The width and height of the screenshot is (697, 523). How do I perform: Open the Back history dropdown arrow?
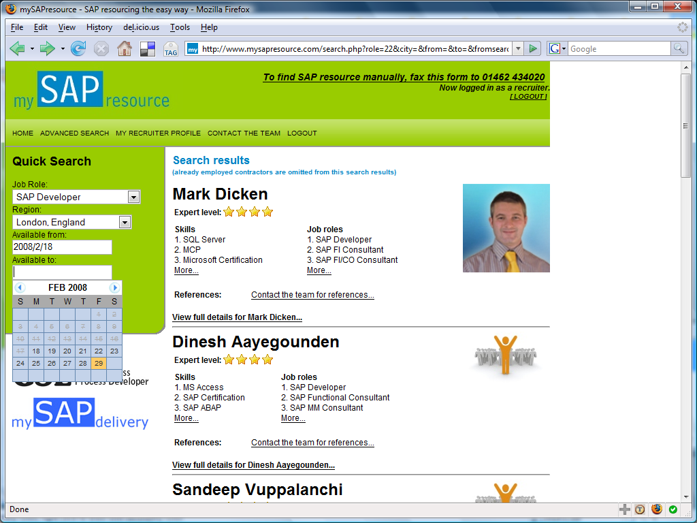click(32, 48)
